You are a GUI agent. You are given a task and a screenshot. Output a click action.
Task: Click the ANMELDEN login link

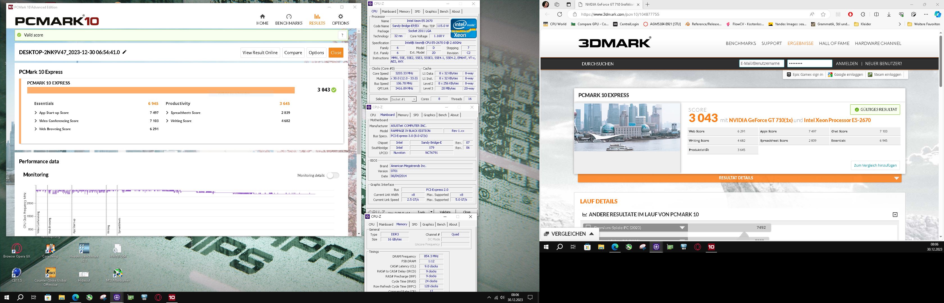coord(847,63)
